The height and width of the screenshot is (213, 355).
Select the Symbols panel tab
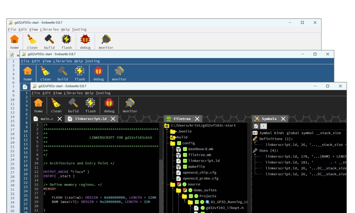pos(269,119)
